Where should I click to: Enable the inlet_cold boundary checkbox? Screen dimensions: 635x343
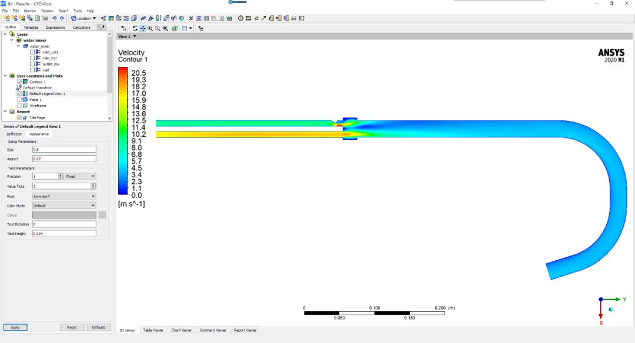pyautogui.click(x=32, y=52)
